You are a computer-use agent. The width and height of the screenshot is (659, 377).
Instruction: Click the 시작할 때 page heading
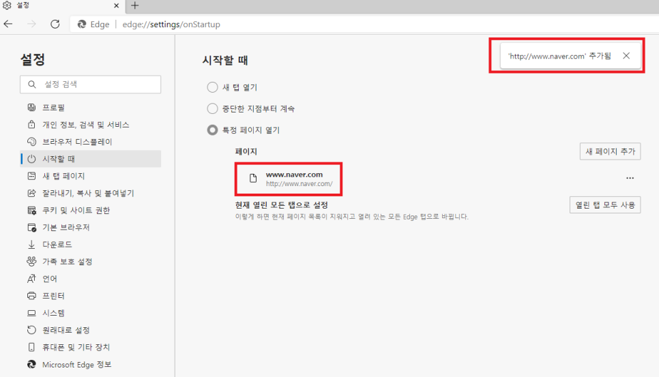(225, 61)
